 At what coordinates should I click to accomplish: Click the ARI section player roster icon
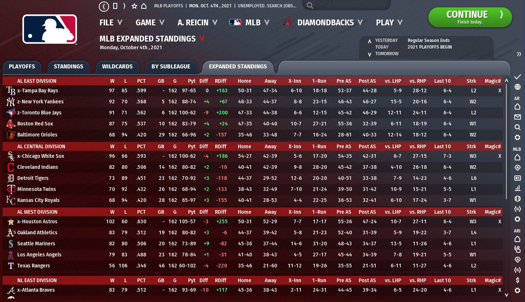[x=517, y=249]
